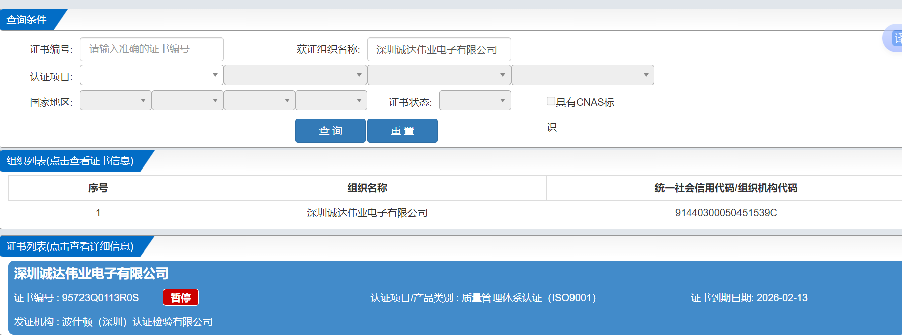Image resolution: width=902 pixels, height=335 pixels.
Task: Click expiry date 2026-02-13
Action: [x=782, y=298]
